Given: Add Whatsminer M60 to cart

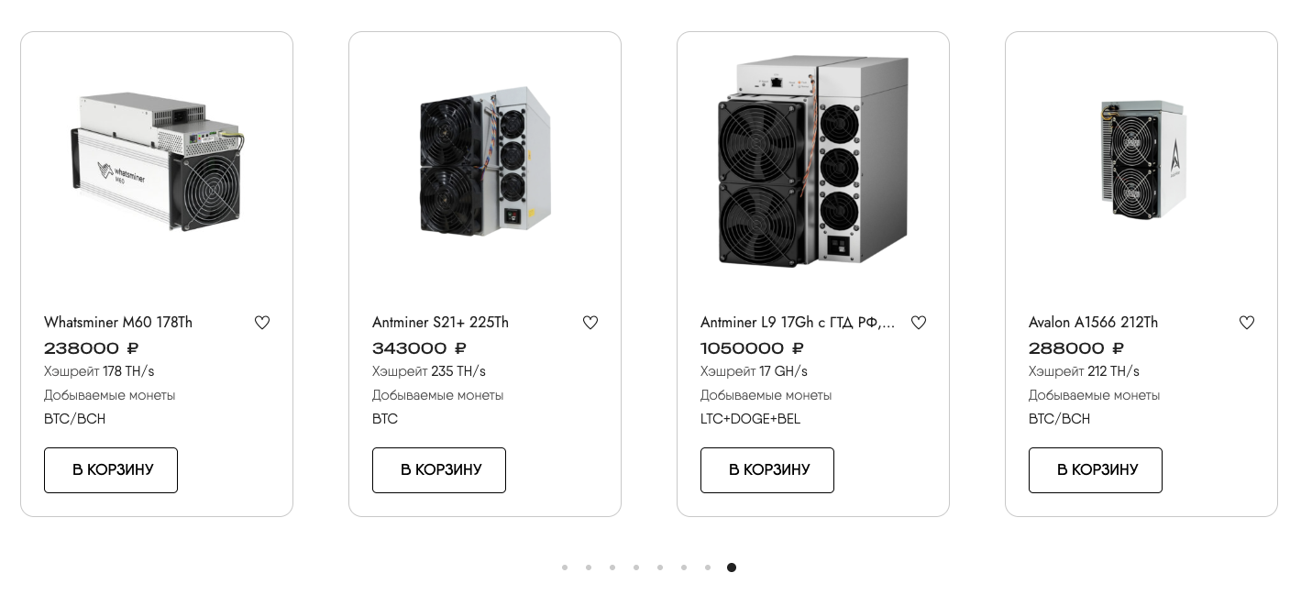Looking at the screenshot, I should 111,470.
